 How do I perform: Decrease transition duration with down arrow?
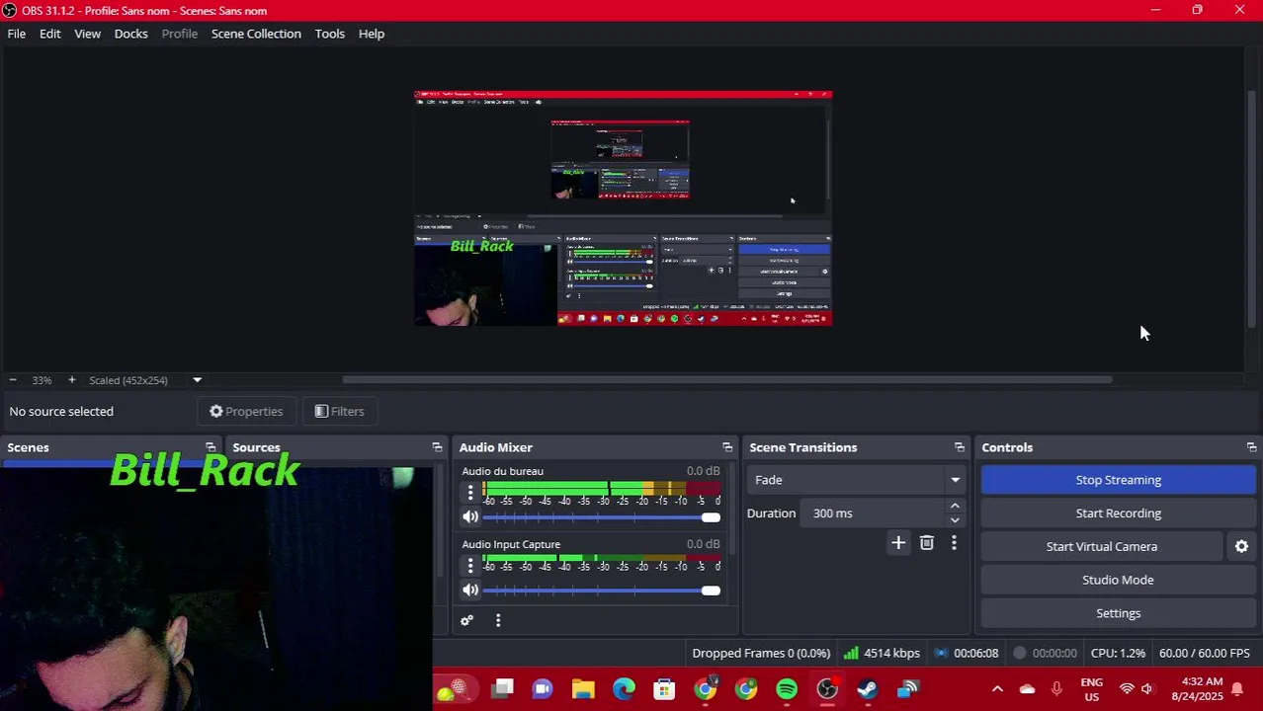click(955, 520)
